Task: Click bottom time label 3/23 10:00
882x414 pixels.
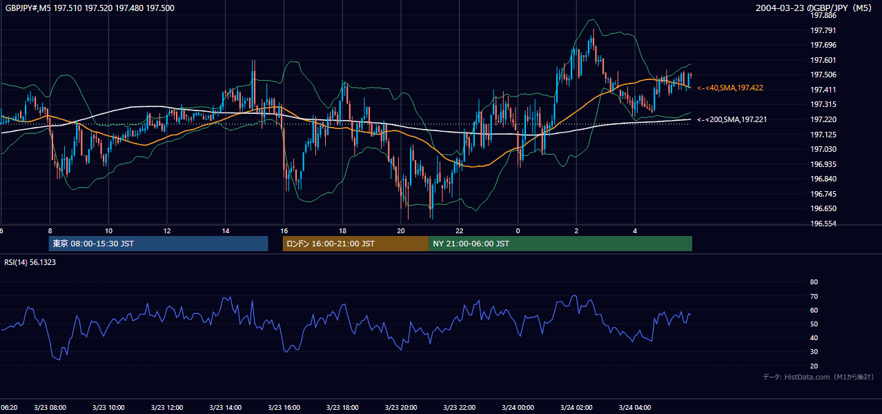Action: tap(108, 408)
